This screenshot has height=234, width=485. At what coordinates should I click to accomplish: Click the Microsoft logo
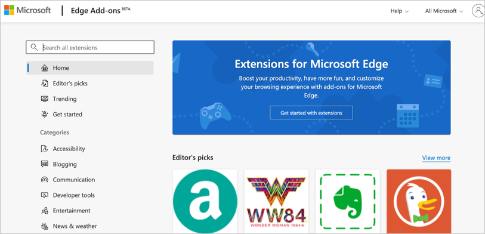27,10
